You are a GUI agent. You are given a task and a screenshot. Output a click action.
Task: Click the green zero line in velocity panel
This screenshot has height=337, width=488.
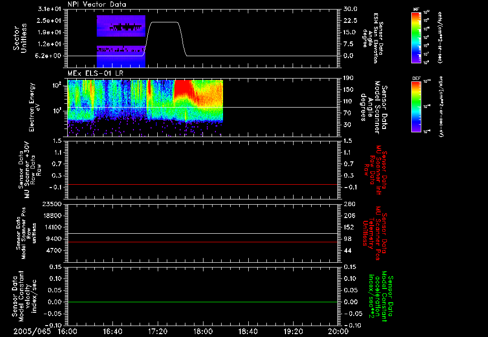pos(202,302)
